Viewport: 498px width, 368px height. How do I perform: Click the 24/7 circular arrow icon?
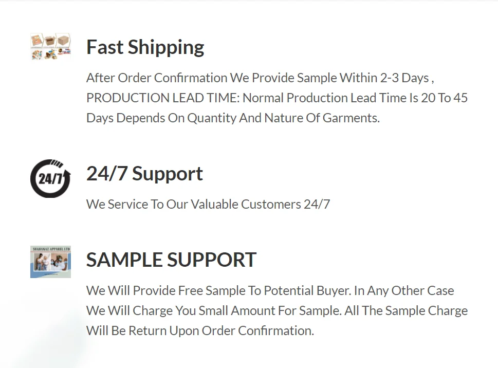point(50,178)
